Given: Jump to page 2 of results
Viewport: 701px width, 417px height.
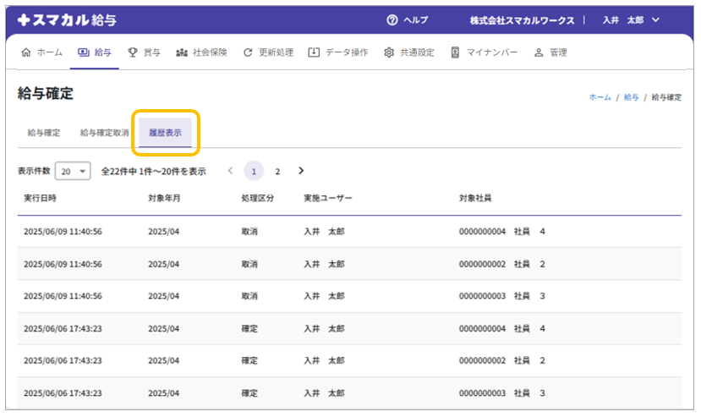Looking at the screenshot, I should (277, 171).
